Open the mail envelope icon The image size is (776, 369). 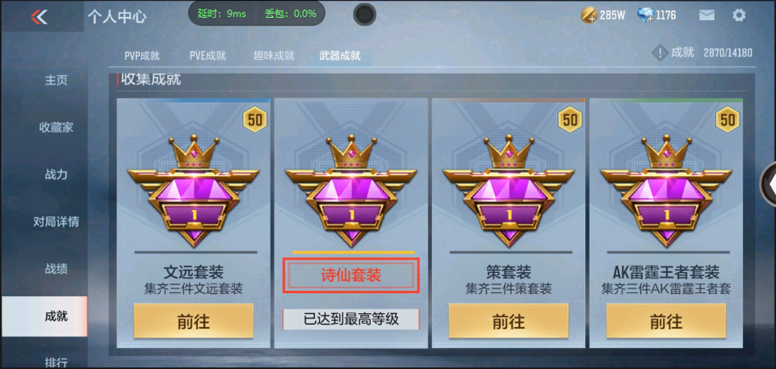coord(707,16)
